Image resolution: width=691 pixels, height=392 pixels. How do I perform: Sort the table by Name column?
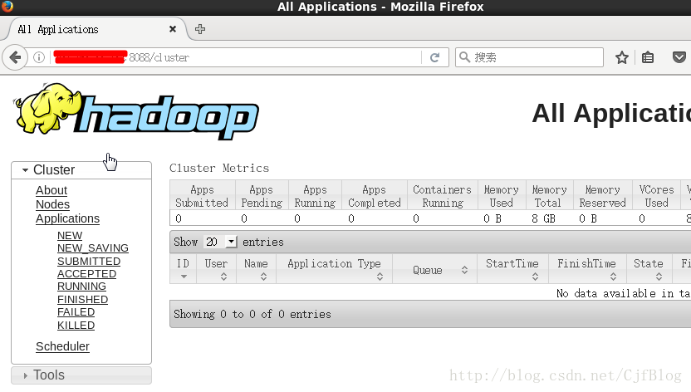point(256,269)
